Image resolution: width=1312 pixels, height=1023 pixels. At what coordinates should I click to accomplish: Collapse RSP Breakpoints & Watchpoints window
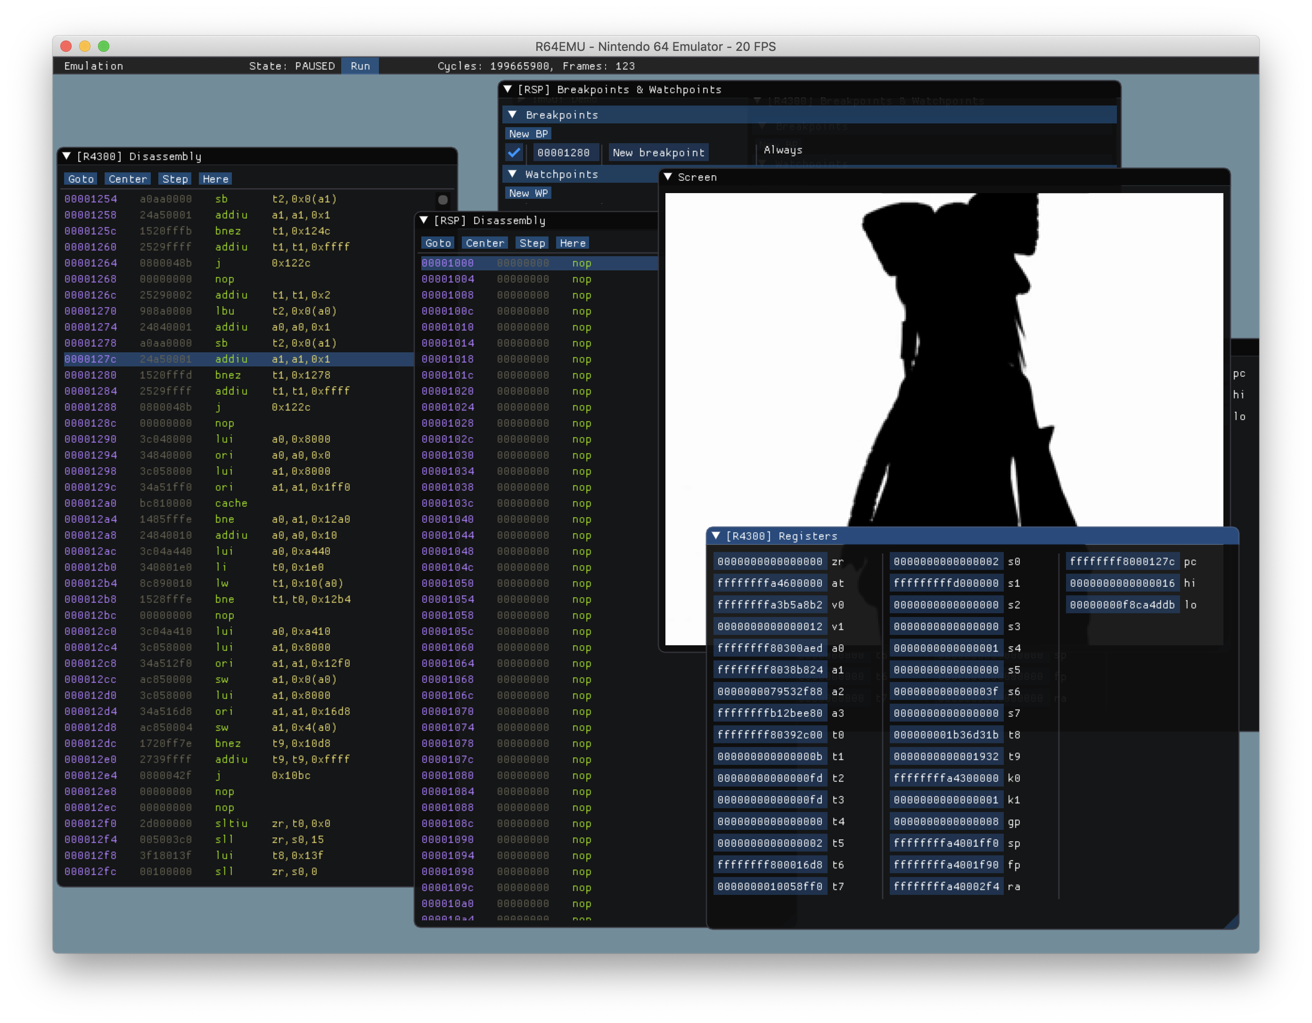coord(508,89)
